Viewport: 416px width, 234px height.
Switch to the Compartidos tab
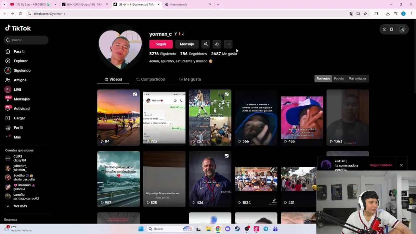coord(150,79)
